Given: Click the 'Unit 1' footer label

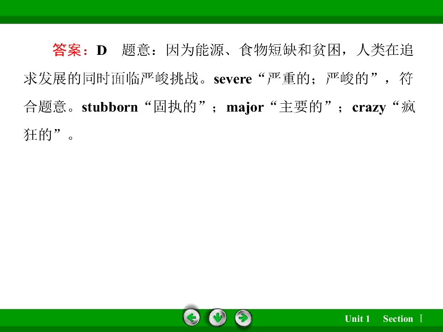Looking at the screenshot, I should (x=357, y=319).
